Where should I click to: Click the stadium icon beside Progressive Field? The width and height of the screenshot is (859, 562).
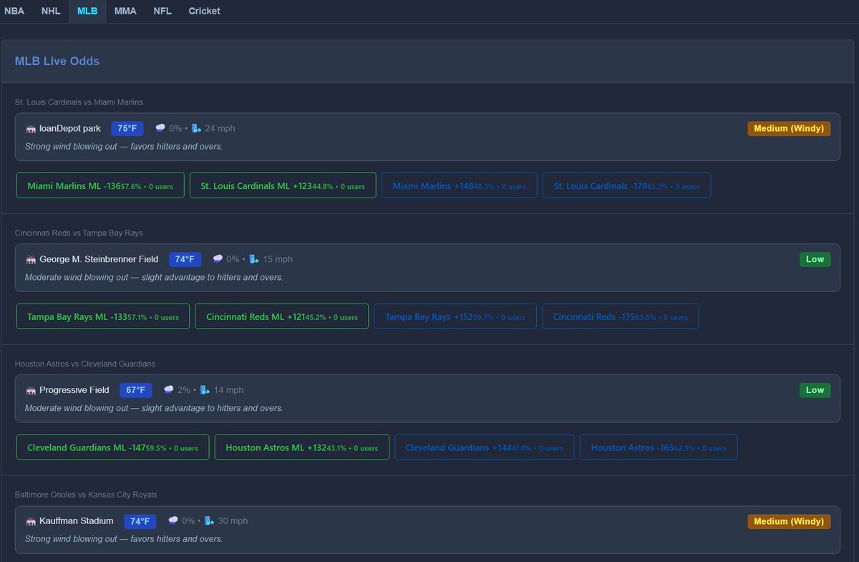[x=31, y=391]
